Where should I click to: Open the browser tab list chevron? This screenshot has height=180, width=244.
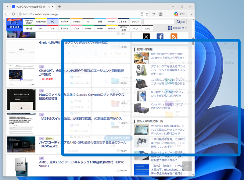tap(7, 7)
